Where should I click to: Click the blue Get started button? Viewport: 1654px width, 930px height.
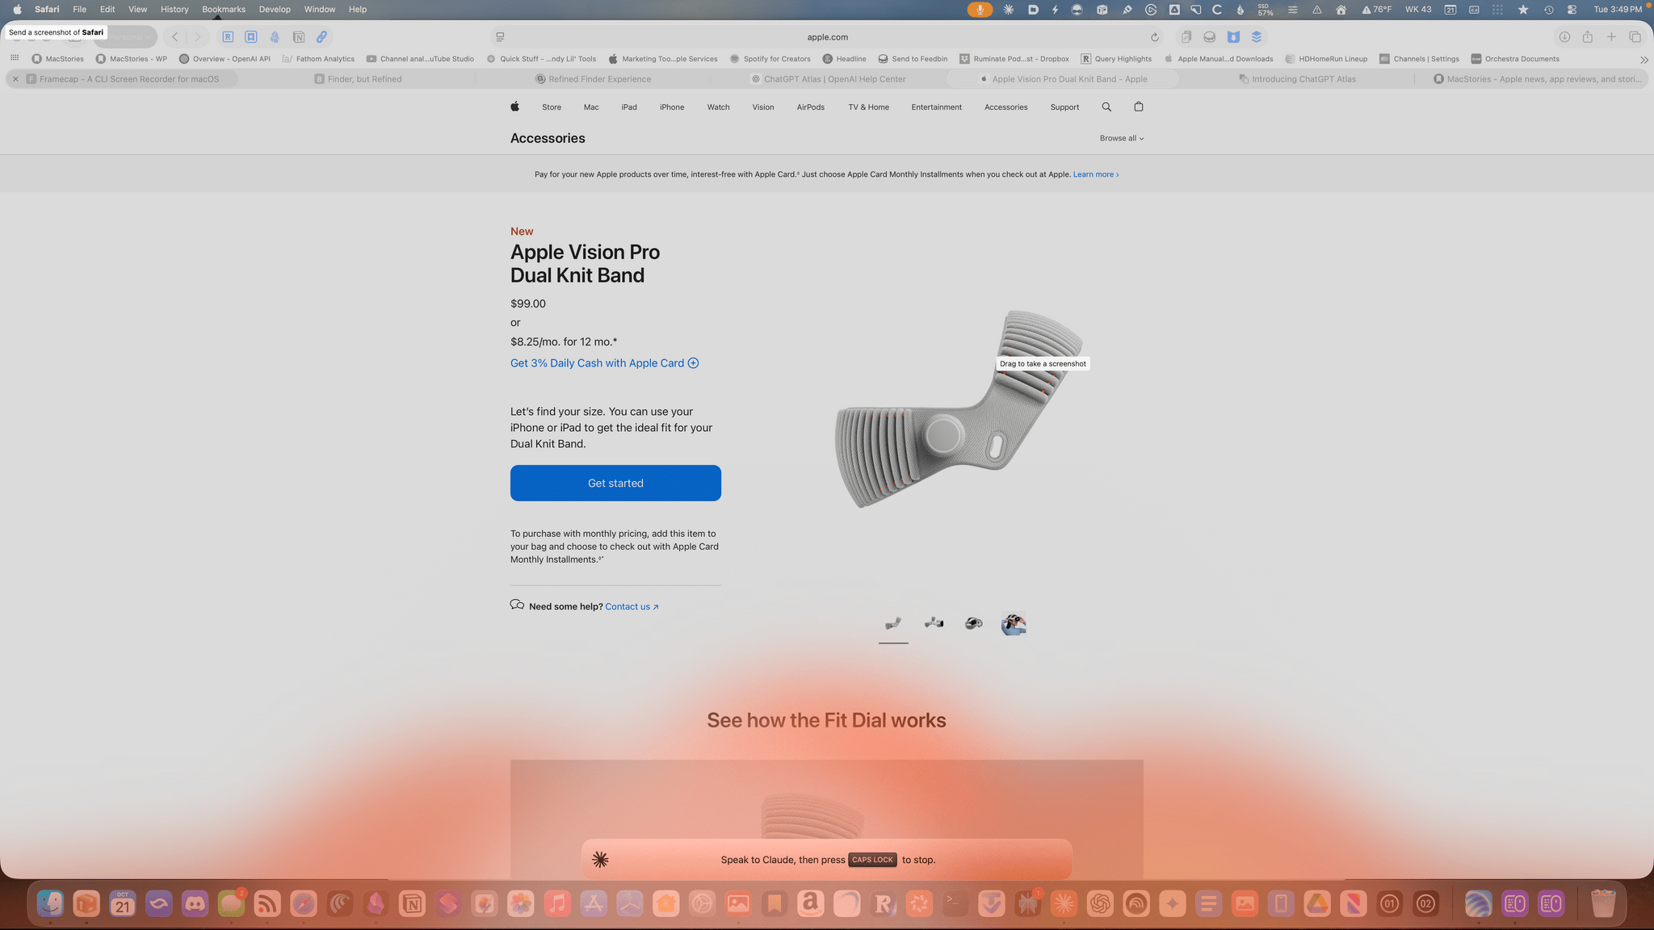(x=615, y=483)
